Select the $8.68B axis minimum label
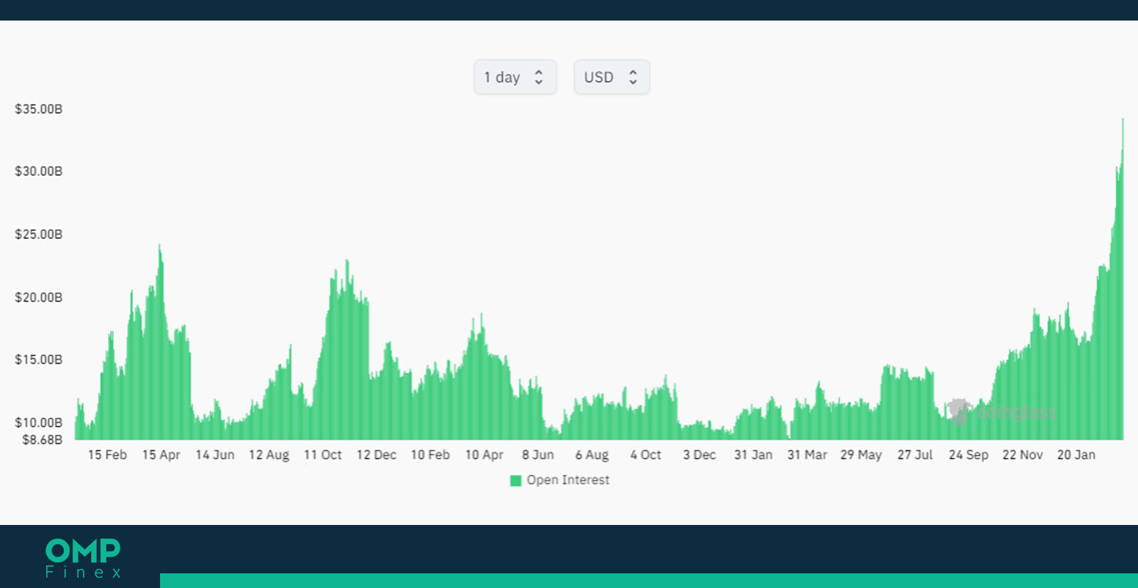 43,440
